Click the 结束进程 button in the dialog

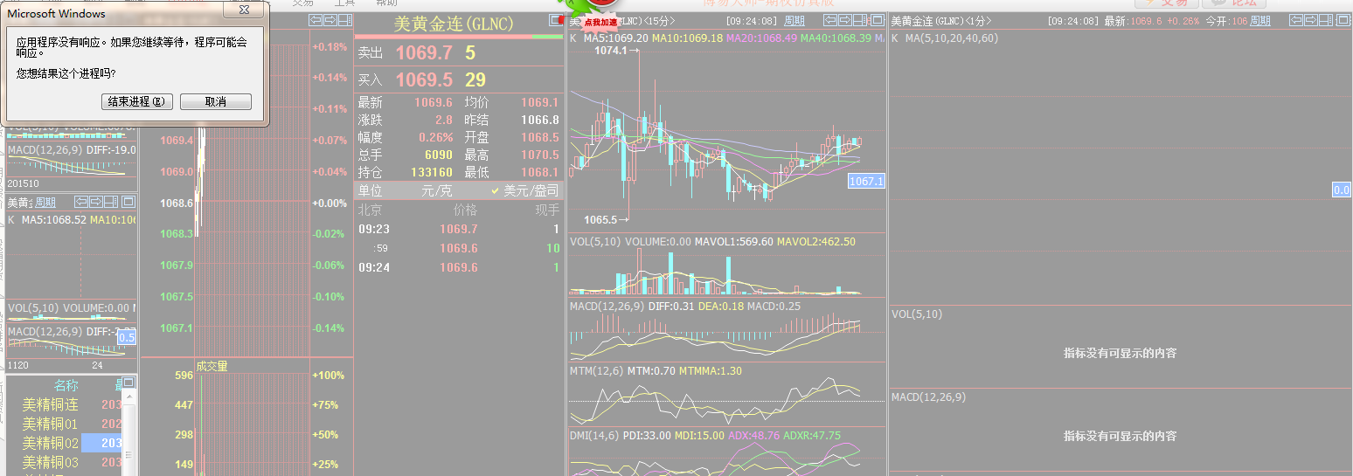(x=137, y=102)
